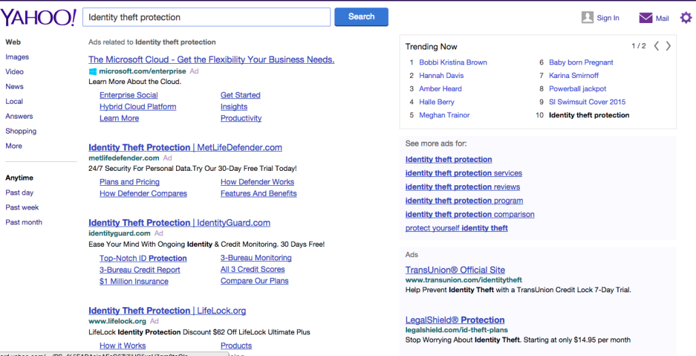Select the News search category
Viewport: 696px width, 356px height.
14,86
